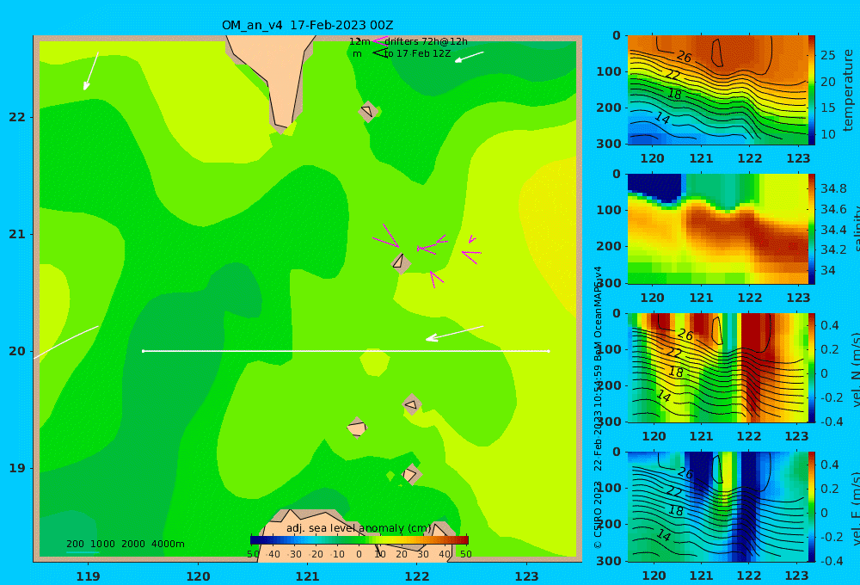Open the eastward velocity cross-section panel
Viewport: 860px width, 585px height.
pyautogui.click(x=717, y=507)
